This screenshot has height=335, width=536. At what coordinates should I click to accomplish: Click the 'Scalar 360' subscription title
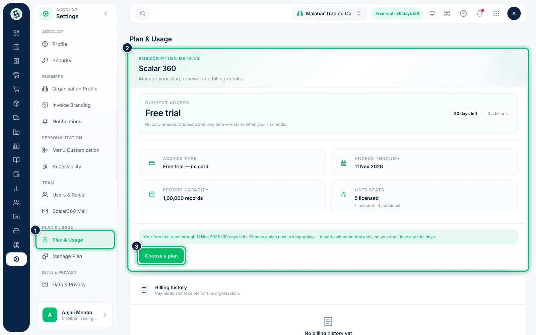point(157,69)
